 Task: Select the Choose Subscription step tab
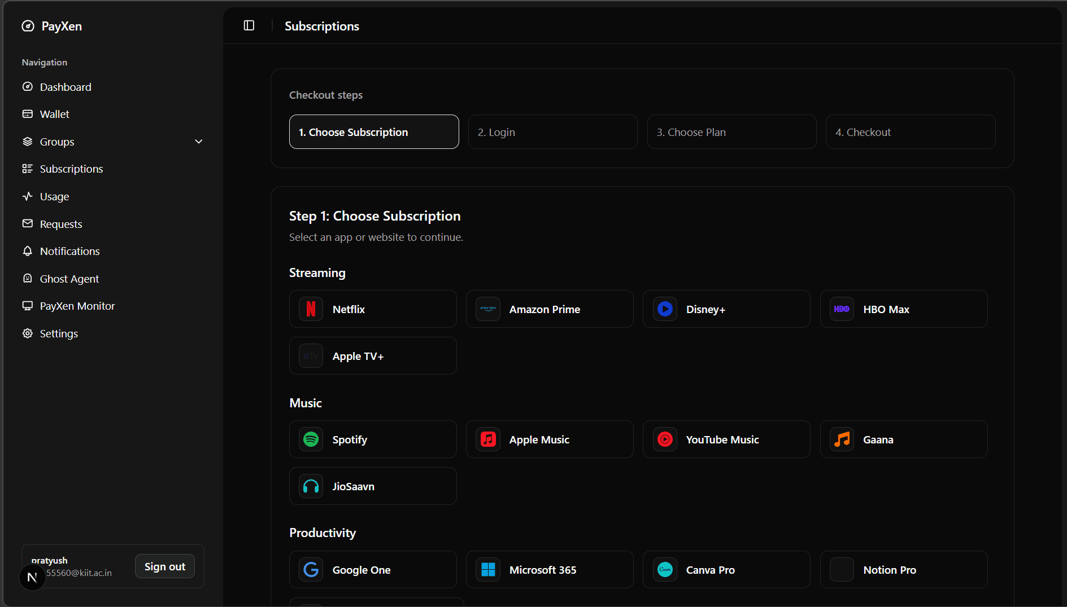pyautogui.click(x=374, y=132)
